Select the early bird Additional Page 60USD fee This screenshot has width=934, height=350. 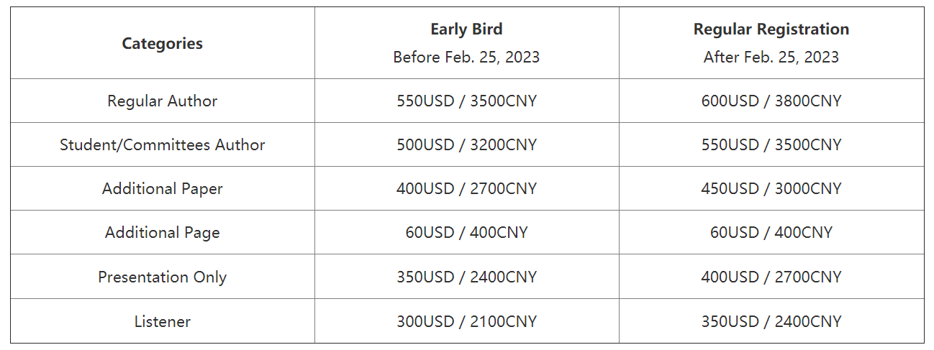[x=466, y=233]
